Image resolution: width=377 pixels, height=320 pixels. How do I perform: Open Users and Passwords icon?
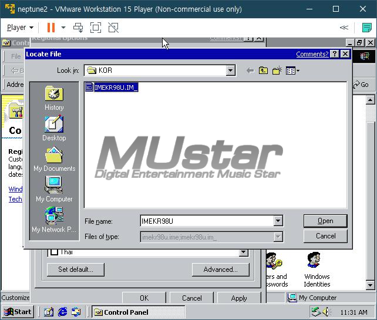coord(277,270)
